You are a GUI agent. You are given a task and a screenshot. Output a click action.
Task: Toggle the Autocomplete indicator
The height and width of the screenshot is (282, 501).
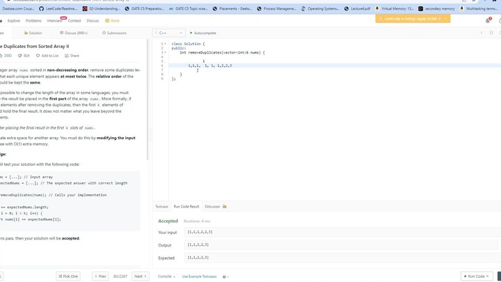pyautogui.click(x=202, y=33)
